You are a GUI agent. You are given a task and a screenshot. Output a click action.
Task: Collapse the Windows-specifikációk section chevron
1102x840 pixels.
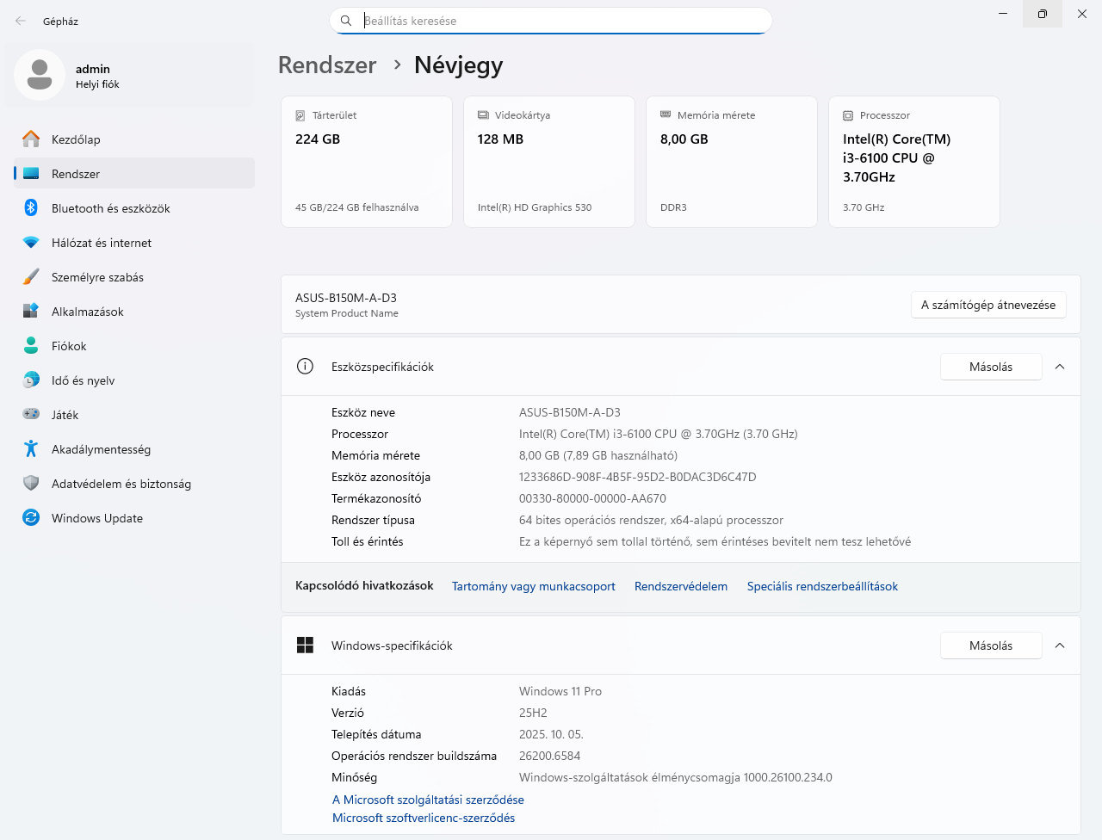pyautogui.click(x=1060, y=645)
